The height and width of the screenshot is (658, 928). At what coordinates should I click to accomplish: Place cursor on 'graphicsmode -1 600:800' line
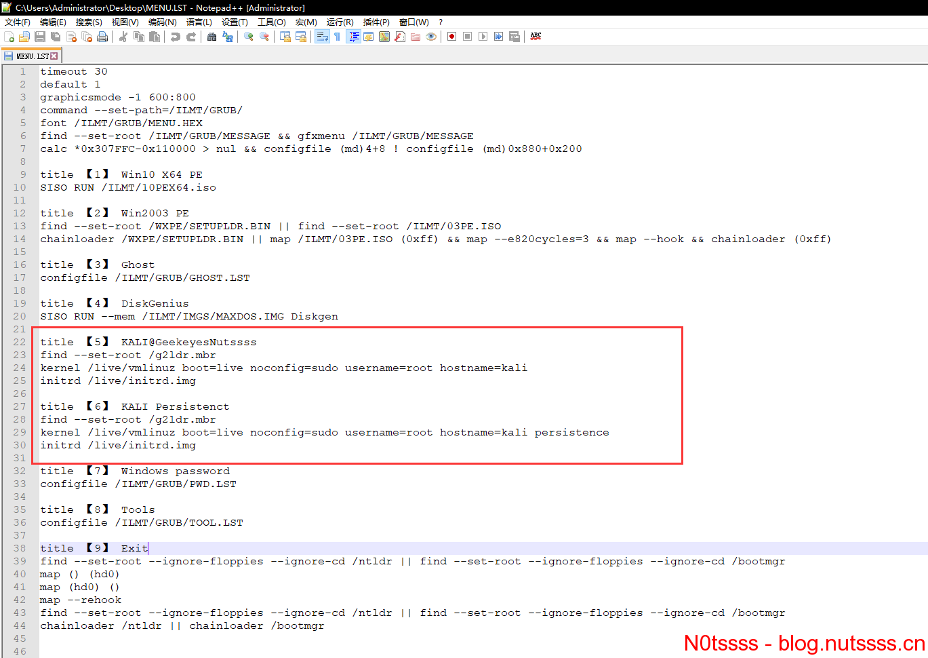coord(118,97)
